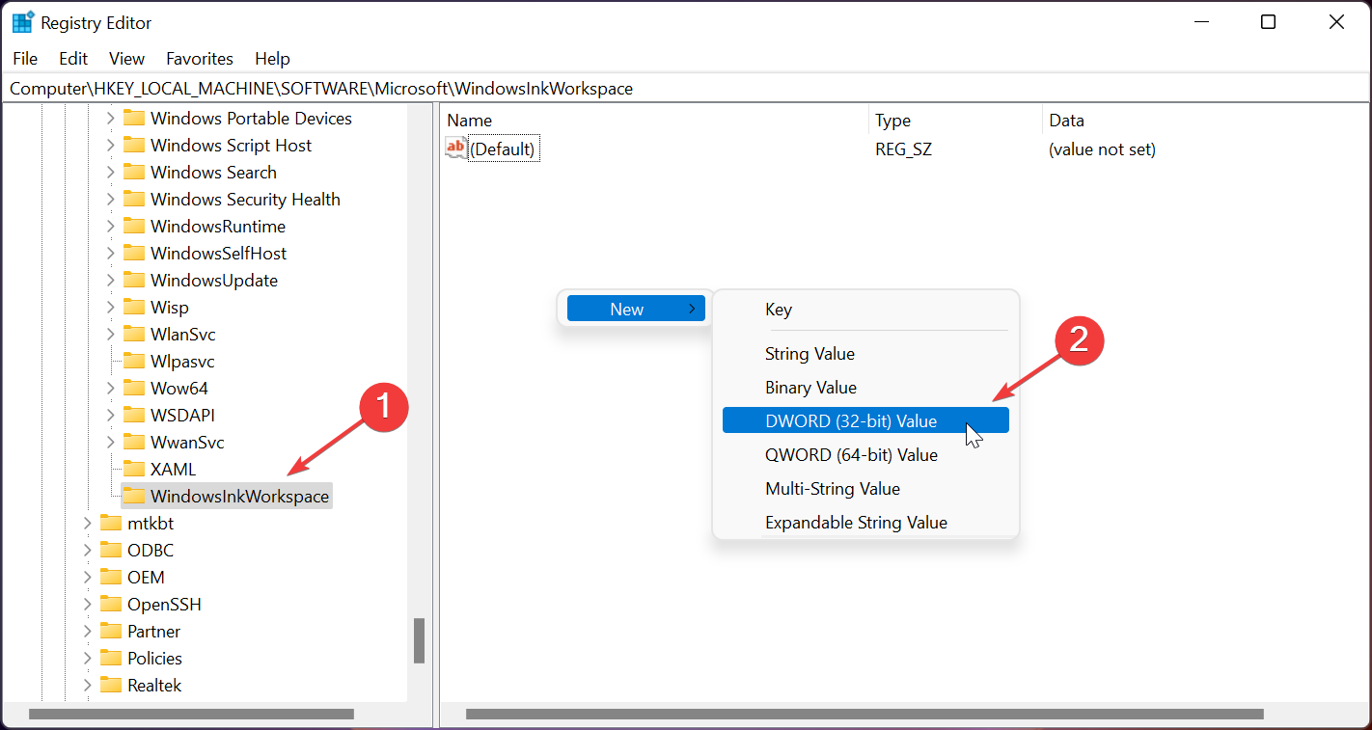The image size is (1372, 730).
Task: Choose Multi-String Value
Action: pyautogui.click(x=865, y=489)
